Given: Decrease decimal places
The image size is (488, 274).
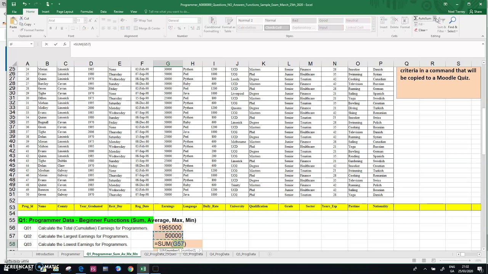Looking at the screenshot, I should pos(198,28).
